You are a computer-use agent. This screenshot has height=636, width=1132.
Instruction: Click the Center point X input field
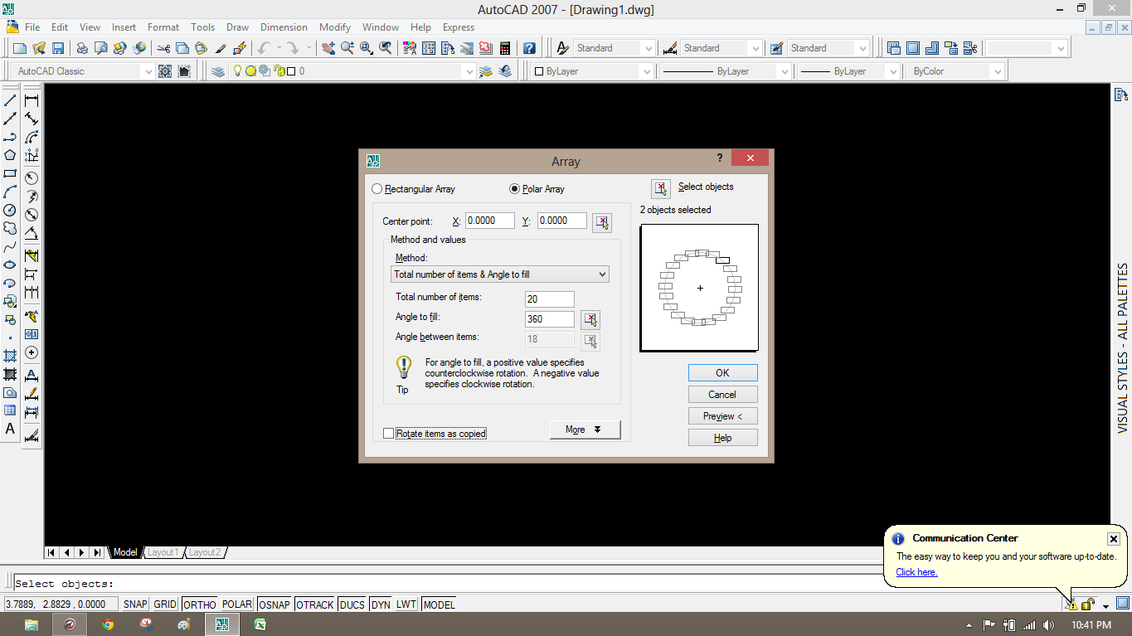(490, 221)
